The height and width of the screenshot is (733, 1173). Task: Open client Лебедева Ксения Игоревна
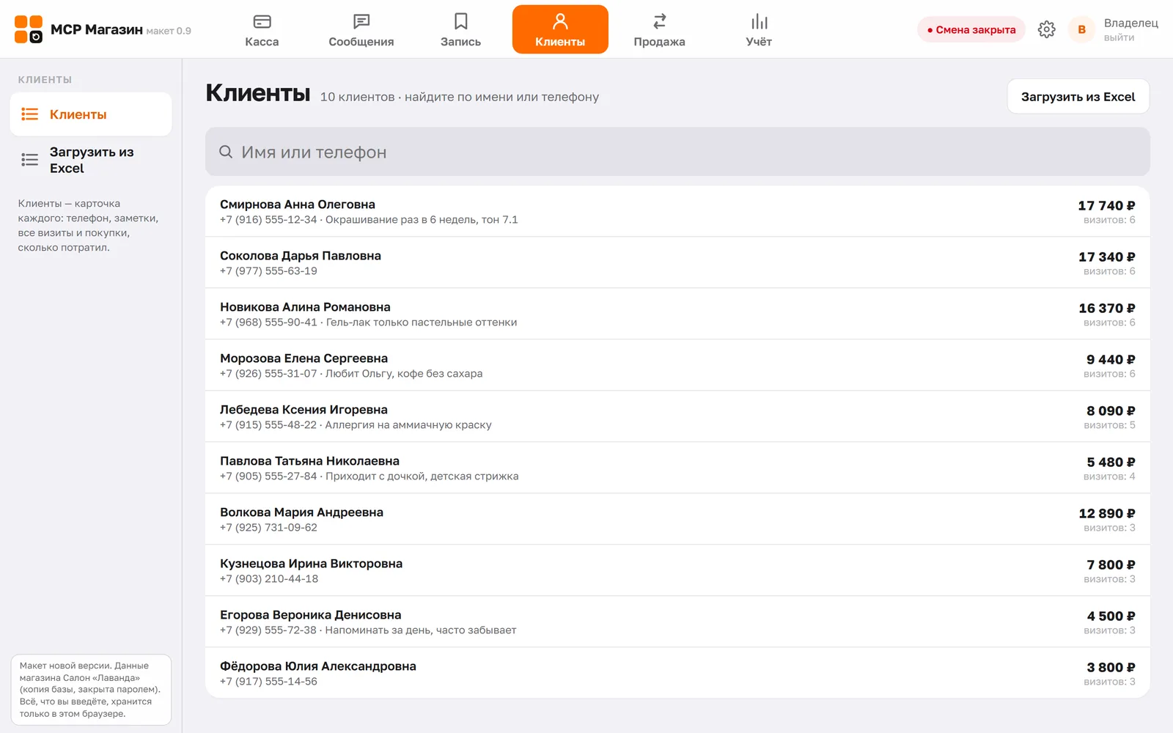pyautogui.click(x=677, y=416)
